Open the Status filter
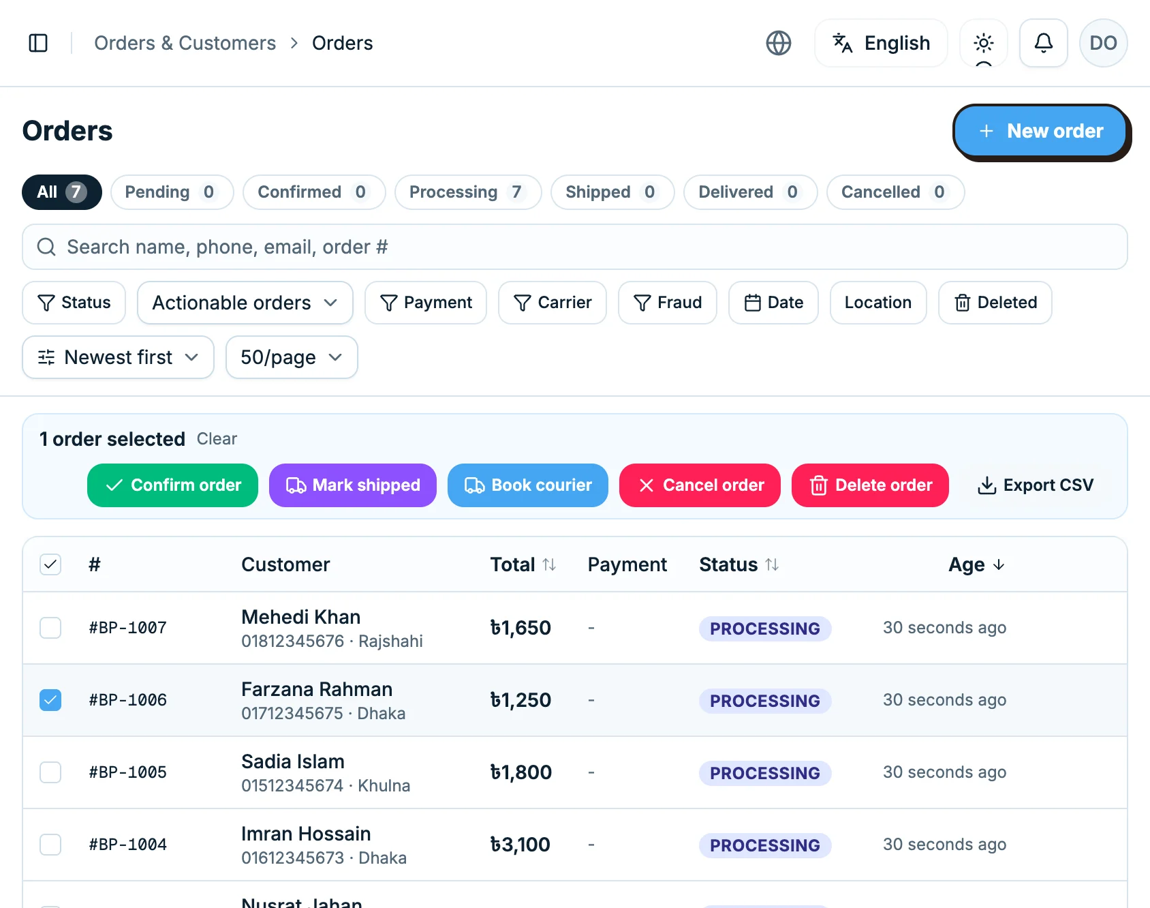 tap(74, 303)
